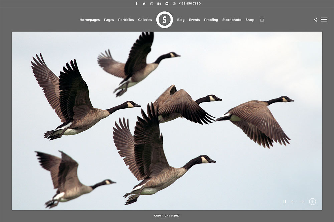The height and width of the screenshot is (222, 334).
Task: Click the shopping bag cart icon
Action: coord(262,20)
